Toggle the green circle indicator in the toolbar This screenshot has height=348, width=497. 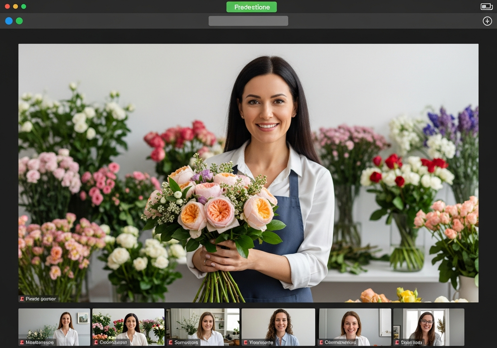19,21
